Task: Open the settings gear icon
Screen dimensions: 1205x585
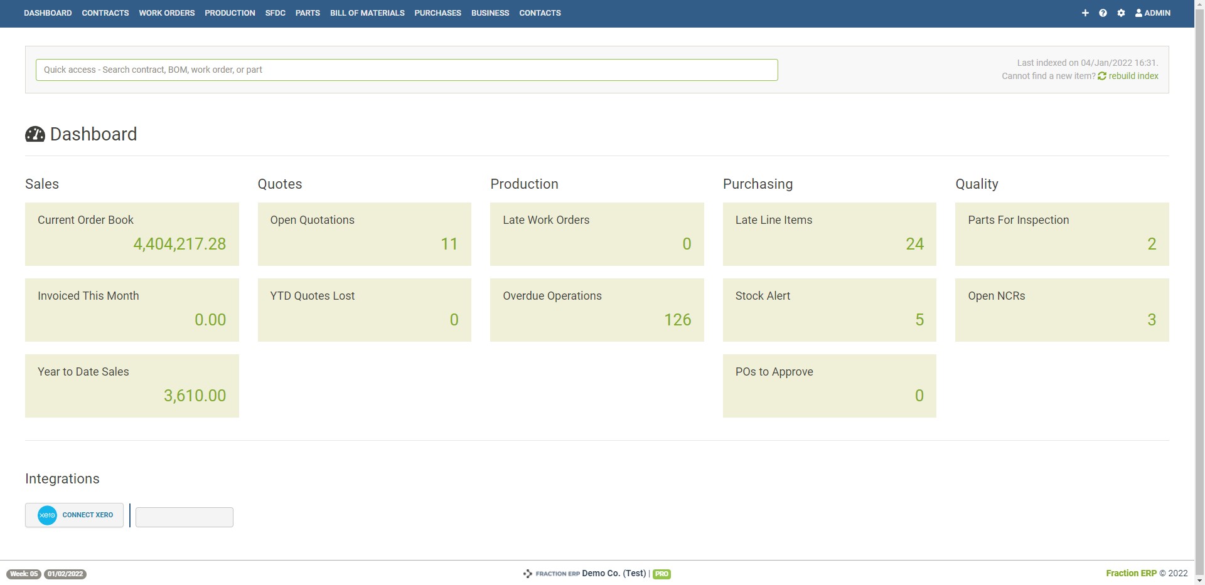Action: point(1121,13)
